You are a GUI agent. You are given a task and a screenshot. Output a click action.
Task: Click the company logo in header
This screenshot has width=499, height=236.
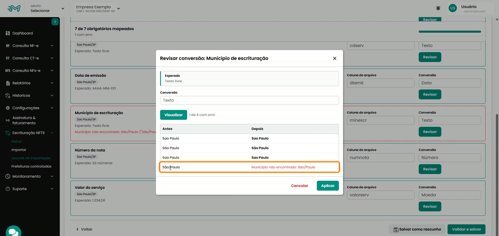[x=14, y=8]
